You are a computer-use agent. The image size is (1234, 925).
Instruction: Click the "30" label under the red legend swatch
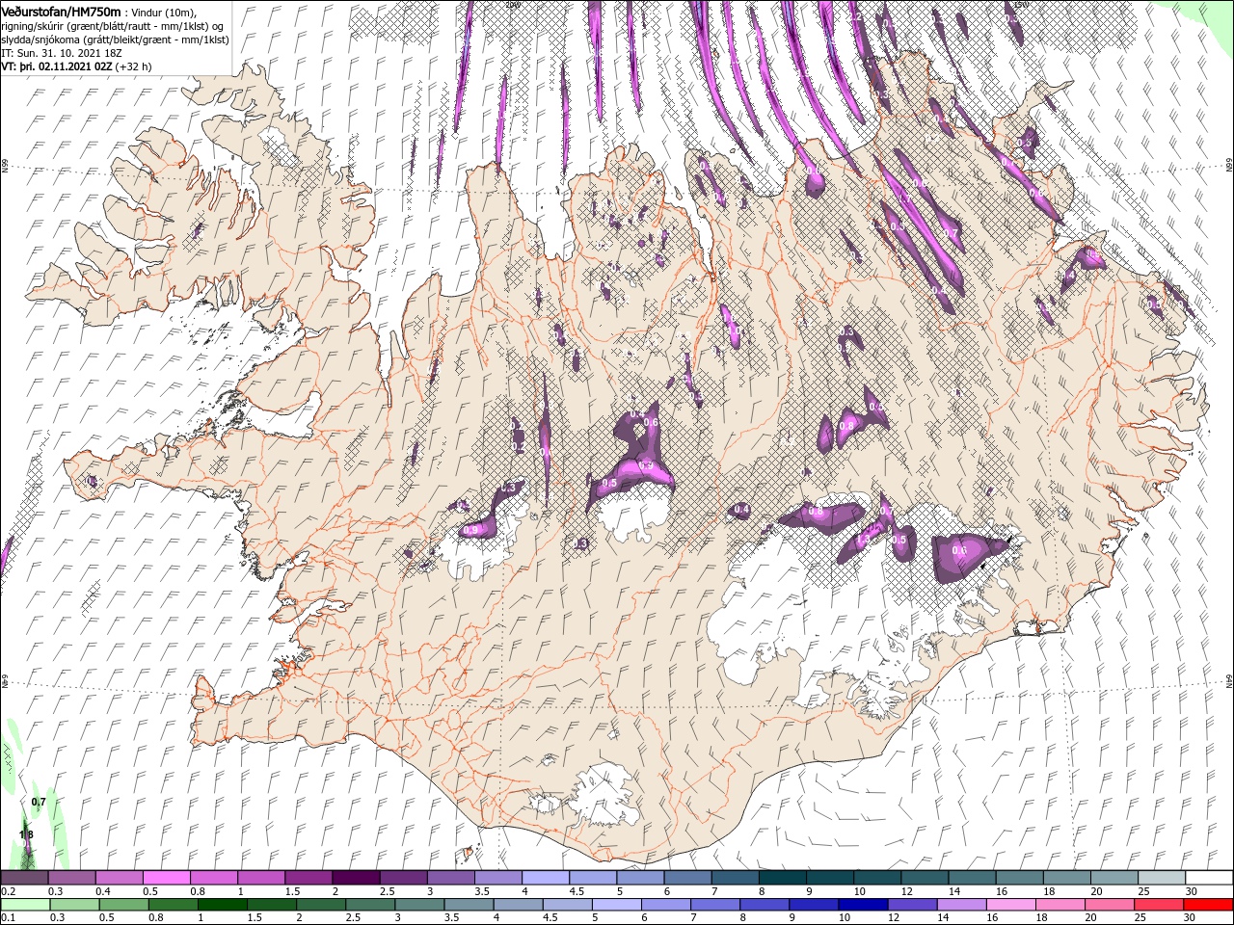pyautogui.click(x=1192, y=918)
